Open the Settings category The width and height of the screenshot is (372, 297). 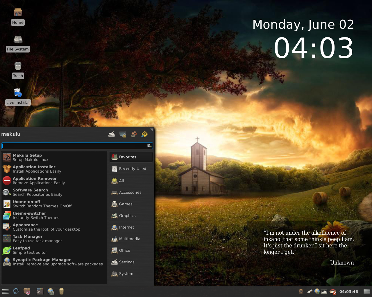pos(131,262)
